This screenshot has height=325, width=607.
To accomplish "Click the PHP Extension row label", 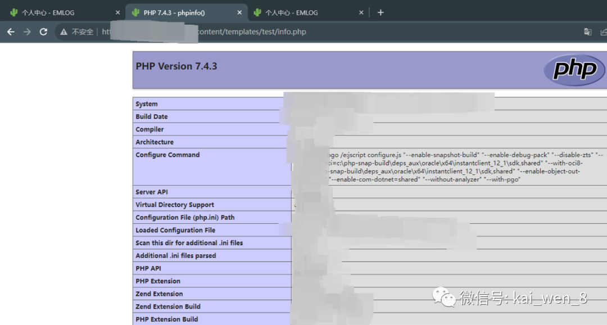I will [x=158, y=281].
